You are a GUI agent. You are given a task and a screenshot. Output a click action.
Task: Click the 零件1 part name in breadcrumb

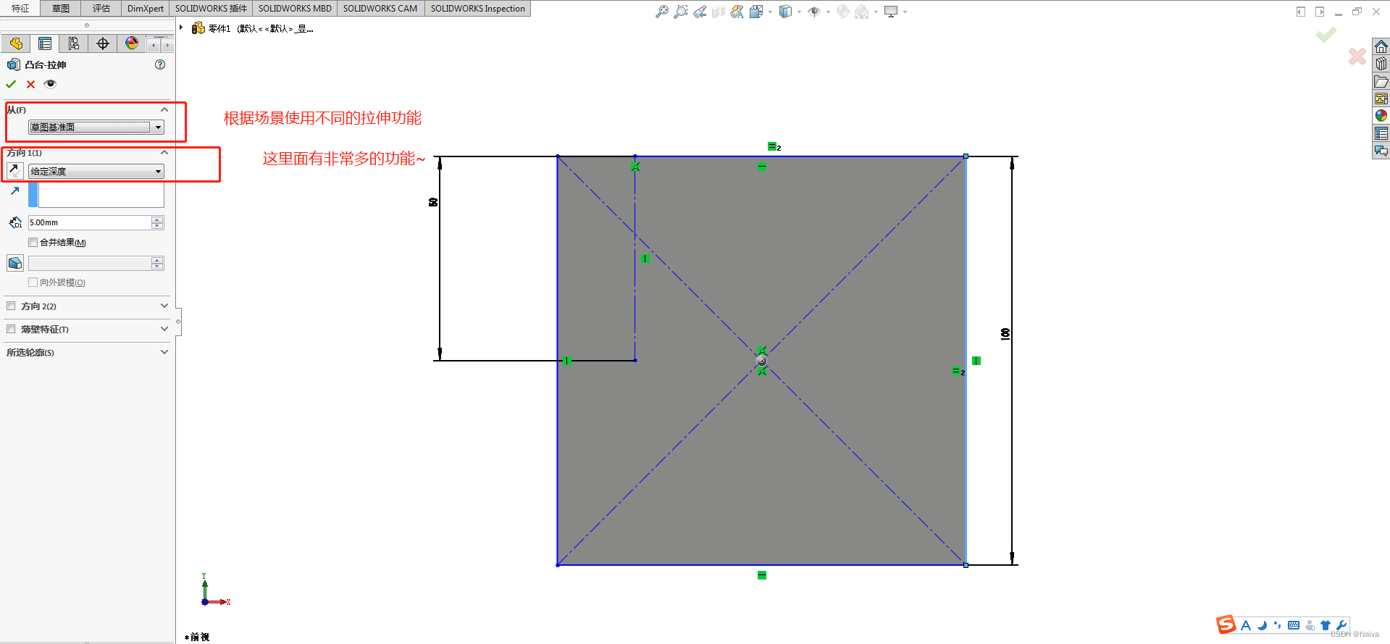(x=219, y=28)
